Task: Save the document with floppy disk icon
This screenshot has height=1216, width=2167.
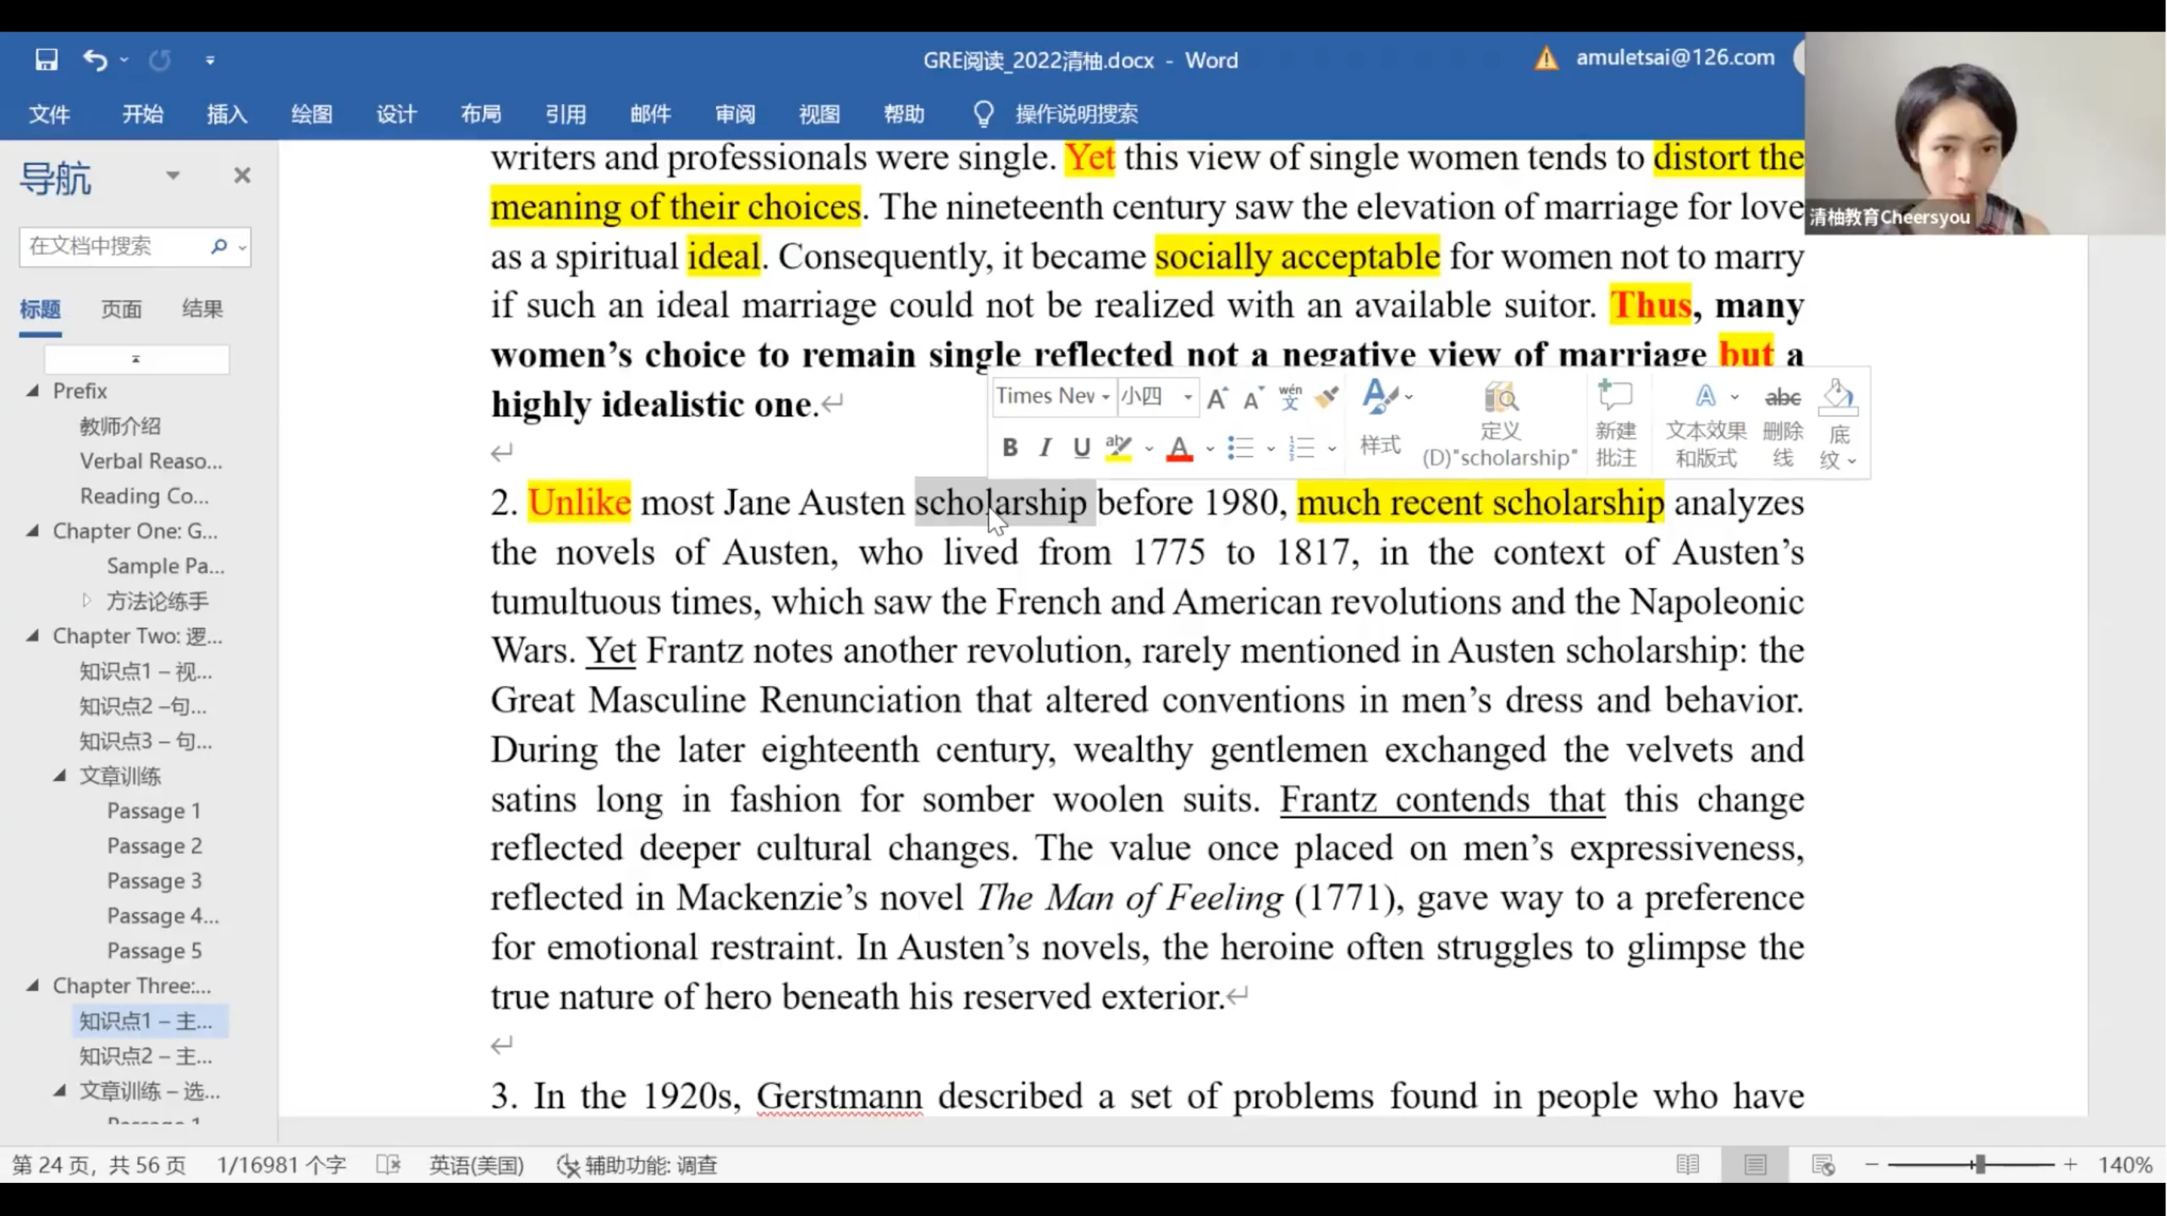Action: point(46,59)
